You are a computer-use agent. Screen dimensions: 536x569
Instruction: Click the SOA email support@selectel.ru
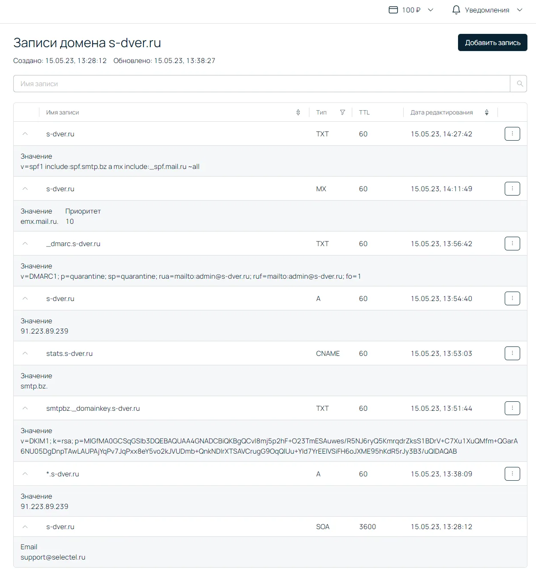pos(53,557)
